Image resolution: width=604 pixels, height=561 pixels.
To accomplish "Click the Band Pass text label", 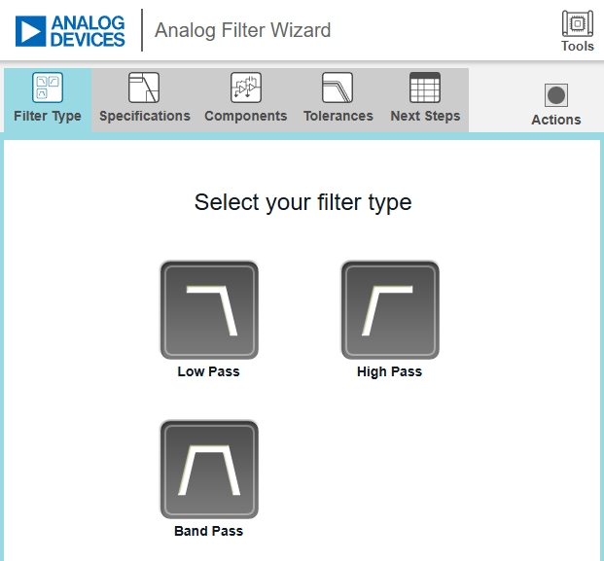I will pyautogui.click(x=208, y=531).
